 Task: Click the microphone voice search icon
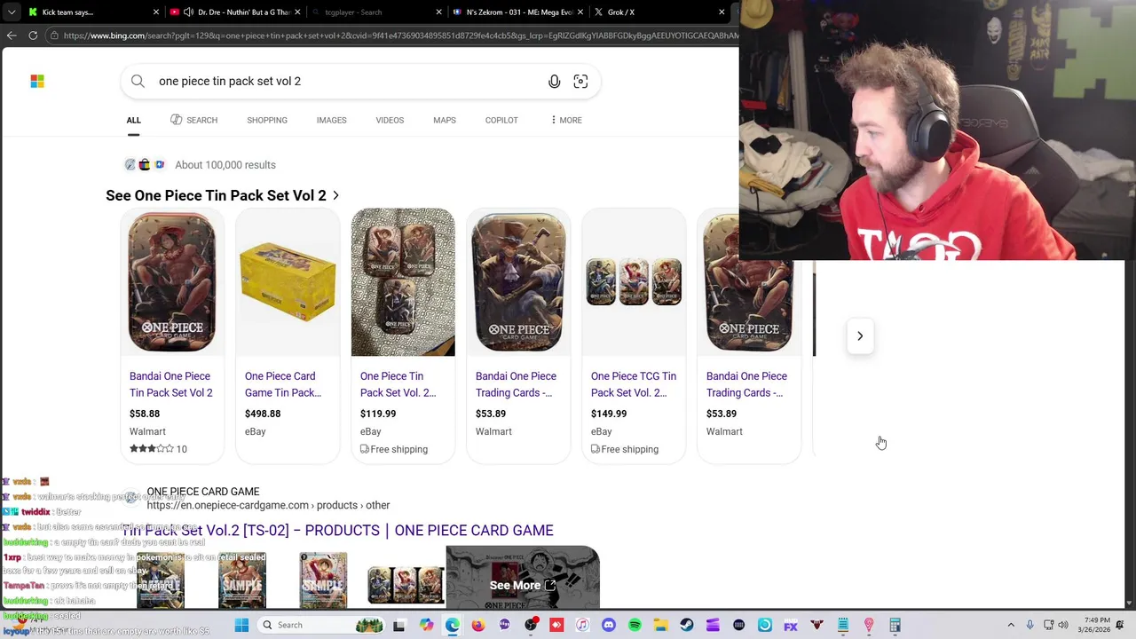pyautogui.click(x=554, y=82)
